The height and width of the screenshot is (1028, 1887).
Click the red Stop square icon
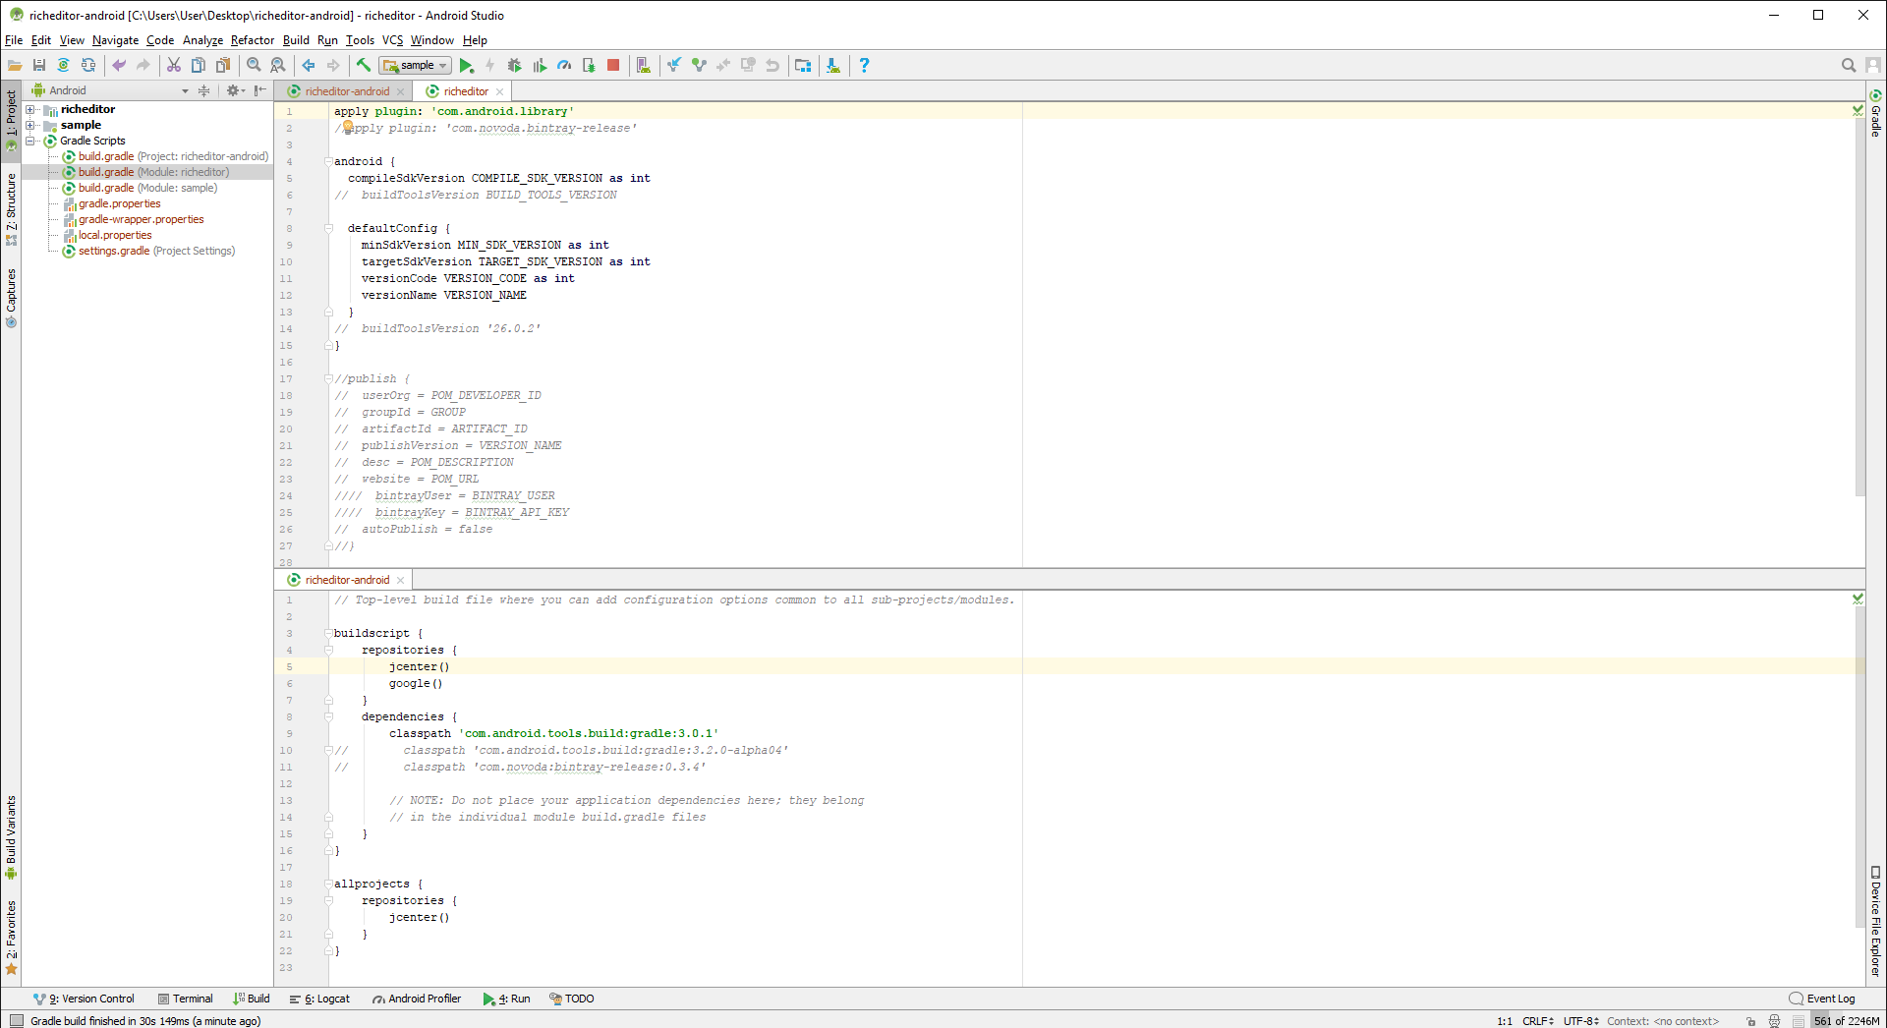tap(613, 65)
